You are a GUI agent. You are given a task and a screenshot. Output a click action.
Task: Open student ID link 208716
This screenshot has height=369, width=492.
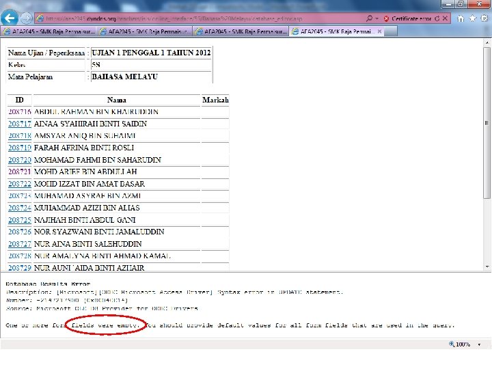20,111
